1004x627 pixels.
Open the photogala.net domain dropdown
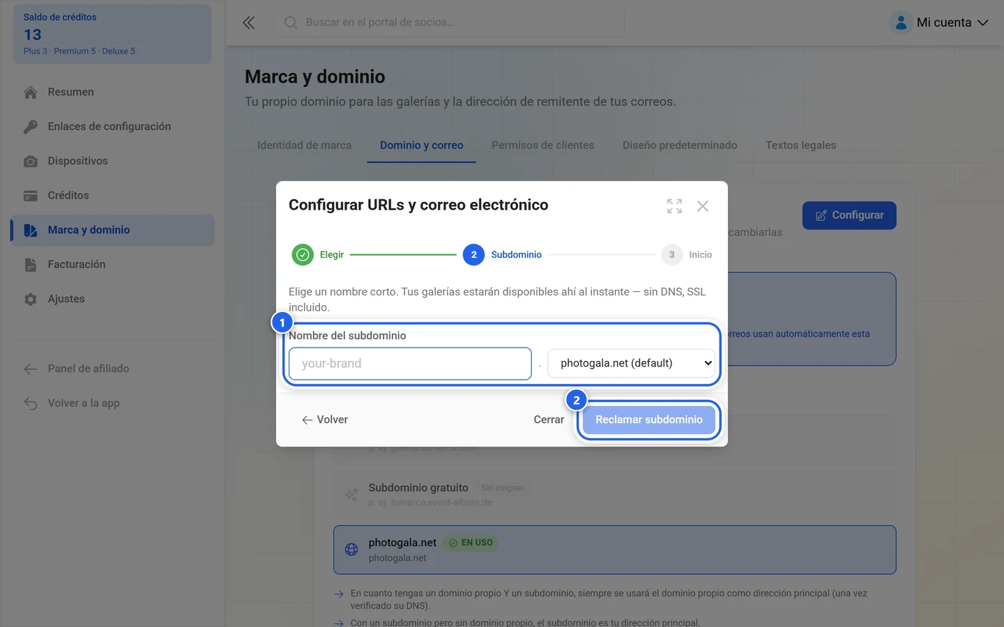tap(631, 363)
